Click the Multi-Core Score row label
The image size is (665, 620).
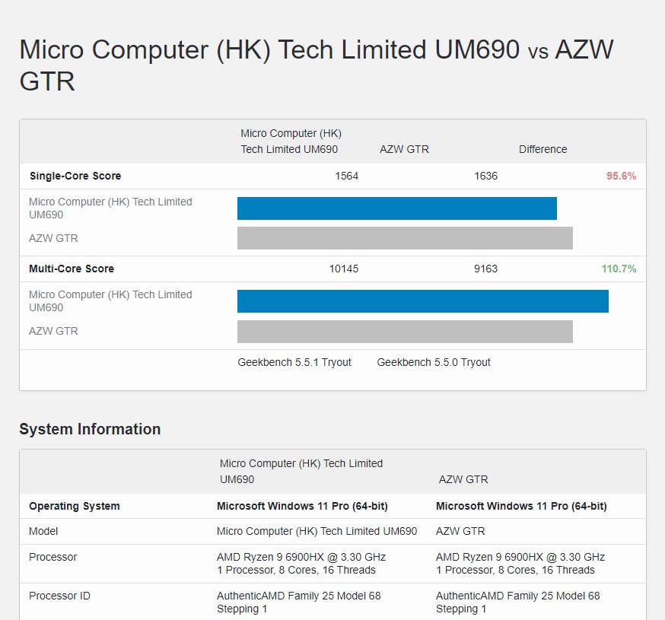72,269
